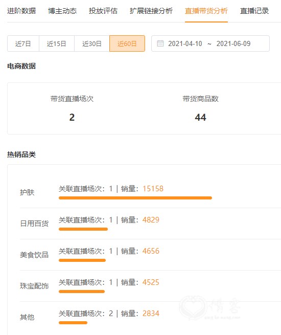281x335 pixels.
Task: Edit start date 2021-04-10
Action: pyautogui.click(x=185, y=43)
